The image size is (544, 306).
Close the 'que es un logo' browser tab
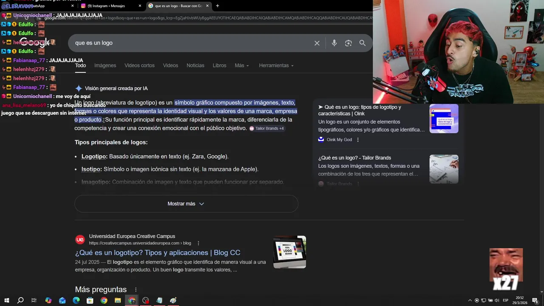point(207,6)
